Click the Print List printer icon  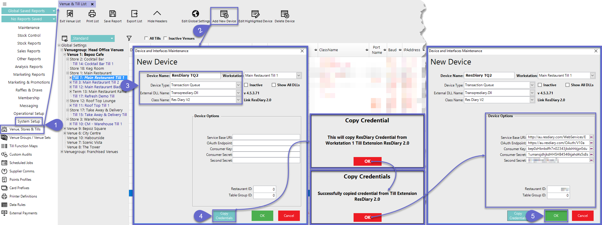[x=92, y=14]
